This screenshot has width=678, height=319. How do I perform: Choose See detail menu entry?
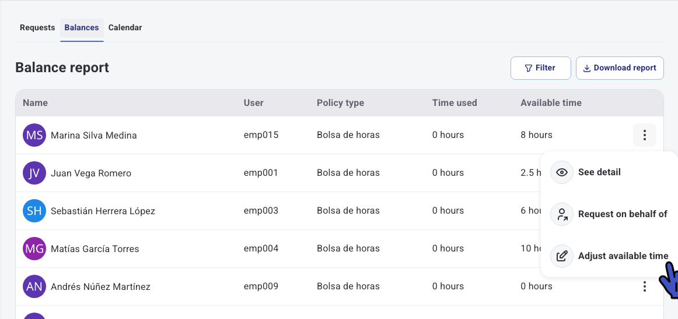[609, 172]
